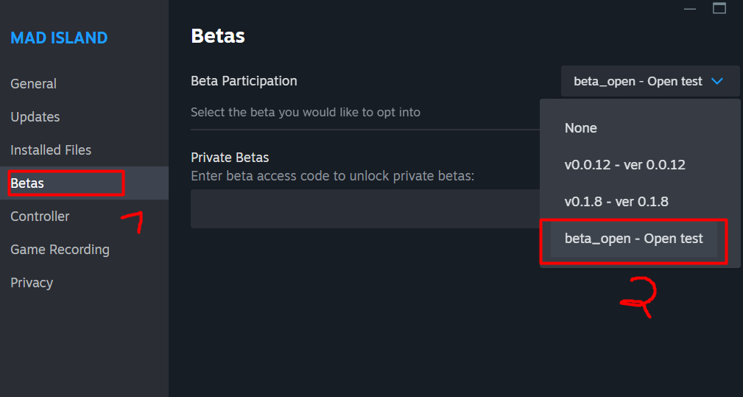
Task: Click the Beta Participation label
Action: (x=244, y=81)
